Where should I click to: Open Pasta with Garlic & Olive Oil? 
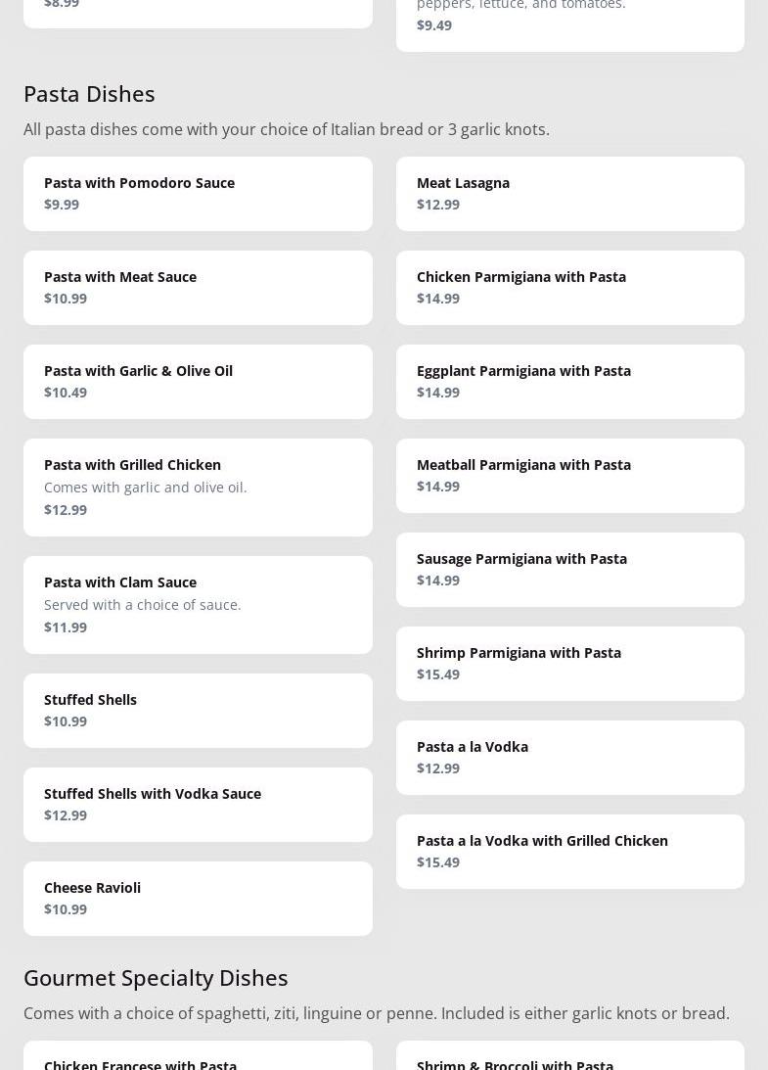click(198, 382)
